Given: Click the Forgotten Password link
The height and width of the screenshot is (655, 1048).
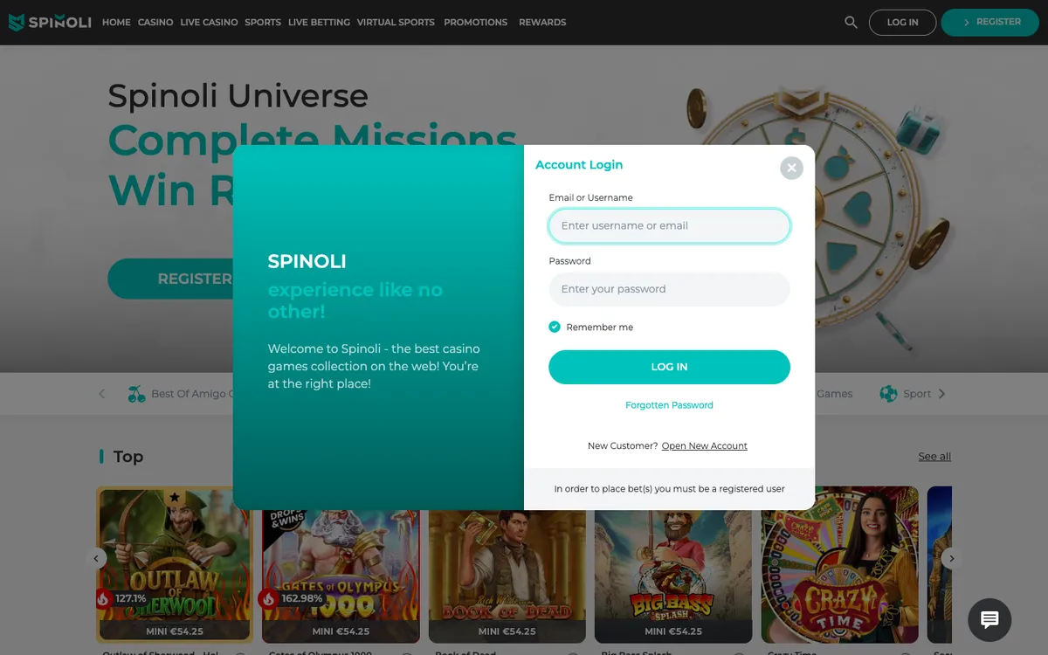Looking at the screenshot, I should [669, 405].
